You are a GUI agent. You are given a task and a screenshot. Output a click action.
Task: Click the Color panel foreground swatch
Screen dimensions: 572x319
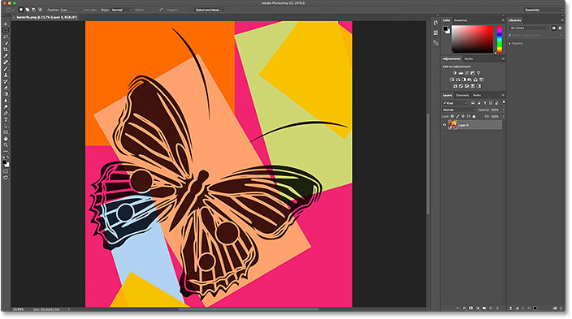click(x=445, y=29)
